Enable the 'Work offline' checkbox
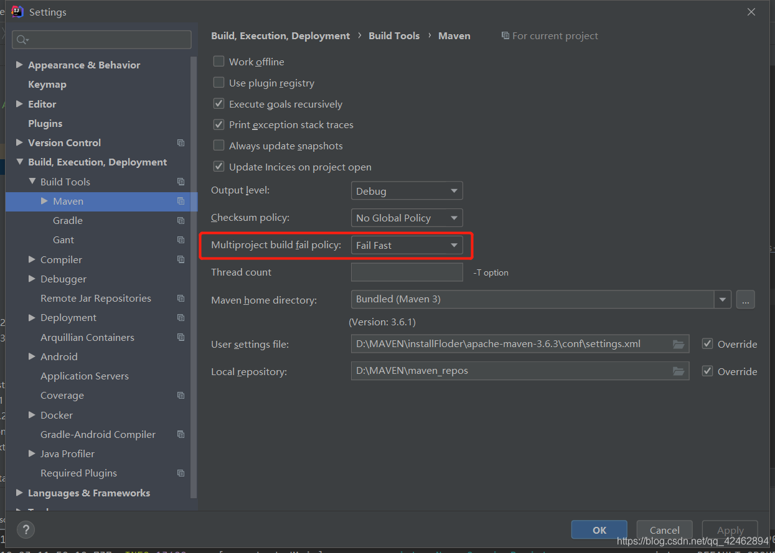Viewport: 775px width, 553px height. (x=218, y=62)
